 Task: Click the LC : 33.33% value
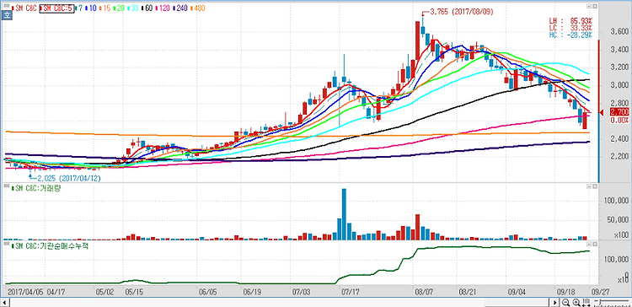pyautogui.click(x=570, y=28)
